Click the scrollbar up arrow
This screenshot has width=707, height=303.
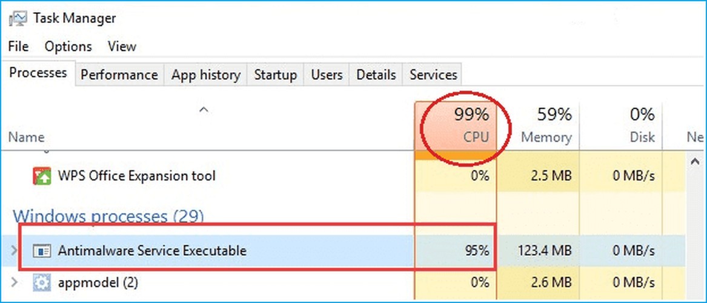point(695,162)
